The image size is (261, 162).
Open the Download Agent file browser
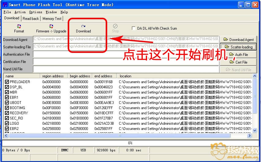coord(238,39)
